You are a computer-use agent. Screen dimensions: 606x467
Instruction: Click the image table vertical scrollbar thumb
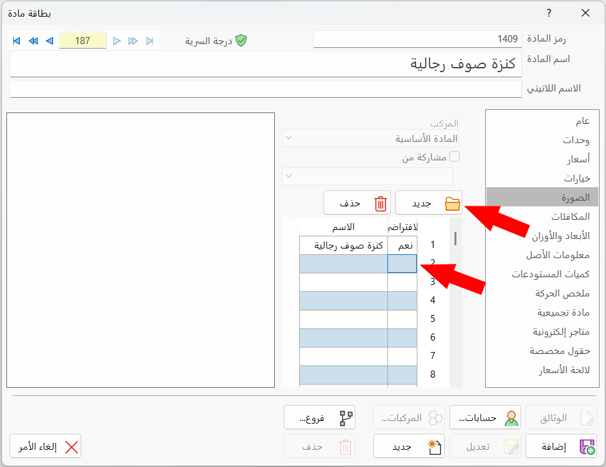456,238
